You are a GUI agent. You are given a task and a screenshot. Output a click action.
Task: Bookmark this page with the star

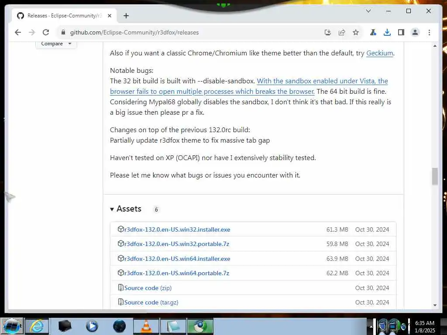(x=356, y=32)
